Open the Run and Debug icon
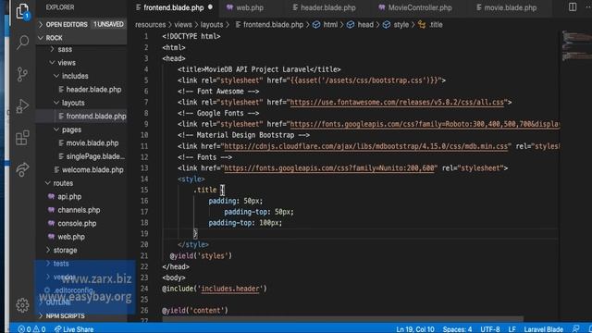Image resolution: width=592 pixels, height=333 pixels. point(22,105)
